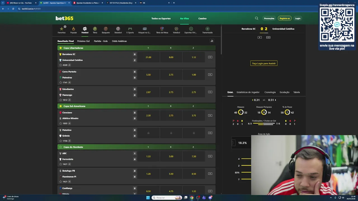Open video stream for Barcelona SC match

[x=210, y=57]
